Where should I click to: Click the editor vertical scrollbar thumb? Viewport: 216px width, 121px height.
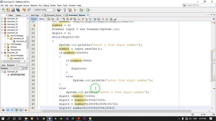point(212,66)
